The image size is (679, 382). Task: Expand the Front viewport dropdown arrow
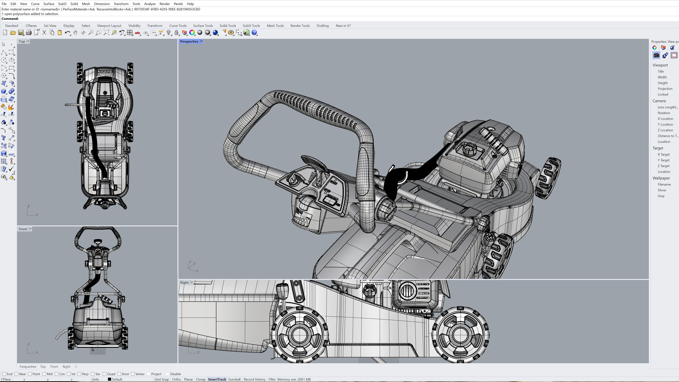coord(30,229)
